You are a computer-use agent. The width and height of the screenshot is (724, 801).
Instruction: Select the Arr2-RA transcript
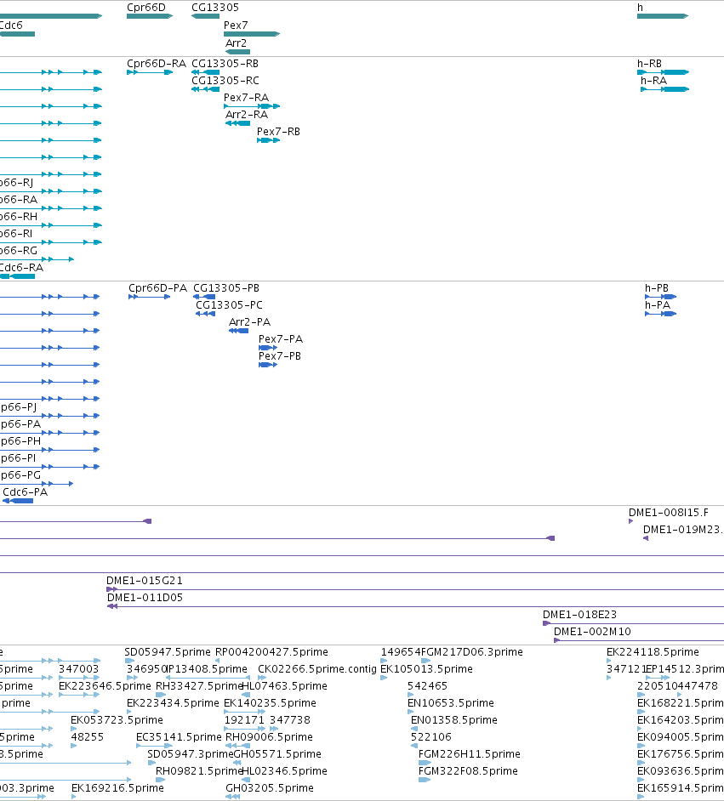click(237, 123)
